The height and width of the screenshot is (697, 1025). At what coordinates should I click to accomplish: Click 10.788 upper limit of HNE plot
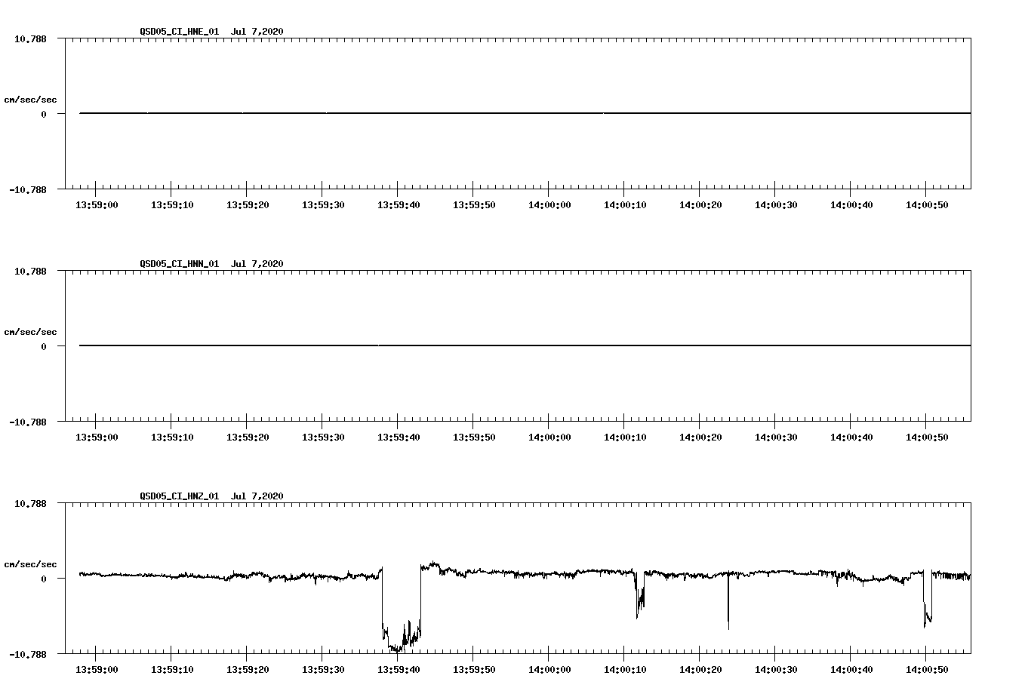[30, 38]
